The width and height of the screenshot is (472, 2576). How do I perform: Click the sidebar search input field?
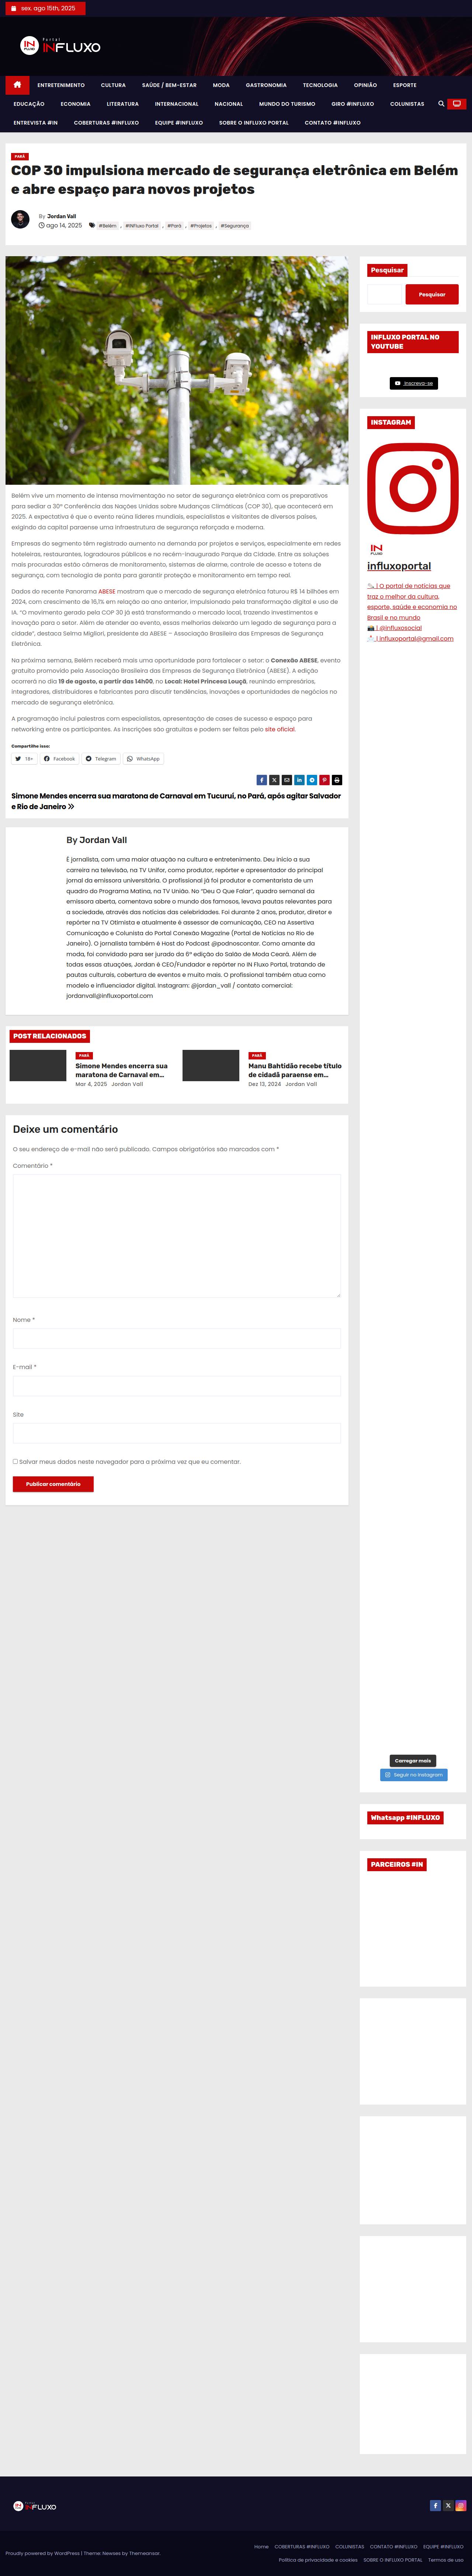[385, 294]
